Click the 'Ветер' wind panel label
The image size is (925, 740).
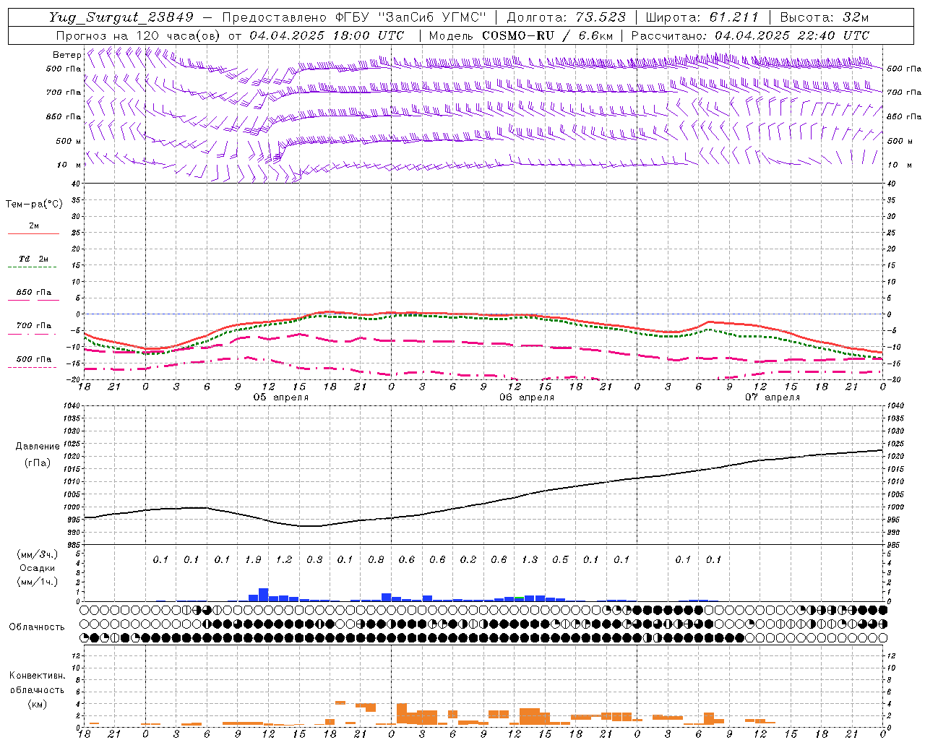(66, 55)
